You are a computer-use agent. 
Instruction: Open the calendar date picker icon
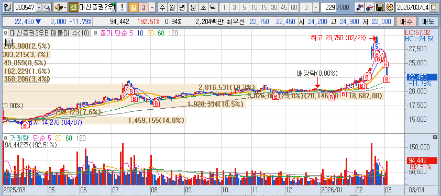tap(434, 8)
